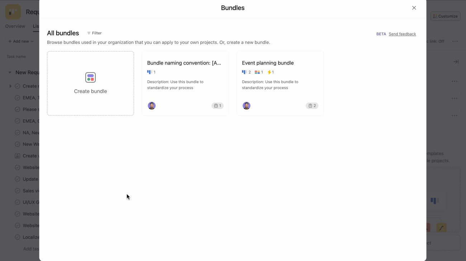Expand subtasks of the Create task
Image resolution: width=466 pixels, height=261 pixels.
(10, 86)
